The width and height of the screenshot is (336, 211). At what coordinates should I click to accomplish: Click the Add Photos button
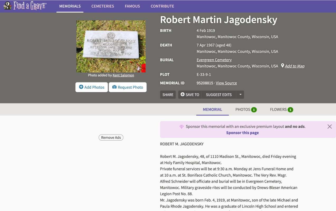coord(92,87)
